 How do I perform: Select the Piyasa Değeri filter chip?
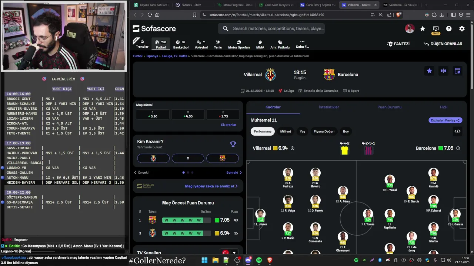tap(324, 131)
